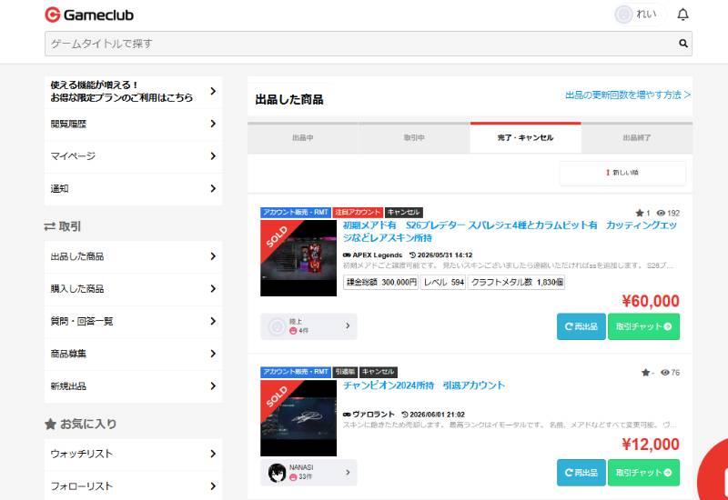This screenshot has height=500, width=728.
Task: Expand the 購入した商品 sidebar entry
Action: tap(133, 288)
